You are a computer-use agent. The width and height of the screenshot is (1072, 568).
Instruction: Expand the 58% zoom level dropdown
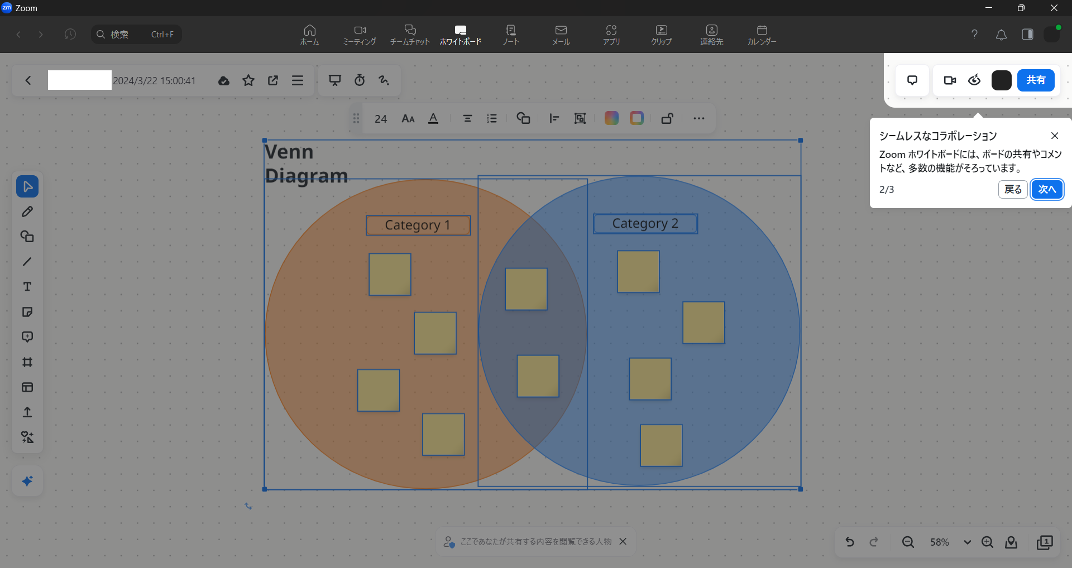click(x=967, y=542)
